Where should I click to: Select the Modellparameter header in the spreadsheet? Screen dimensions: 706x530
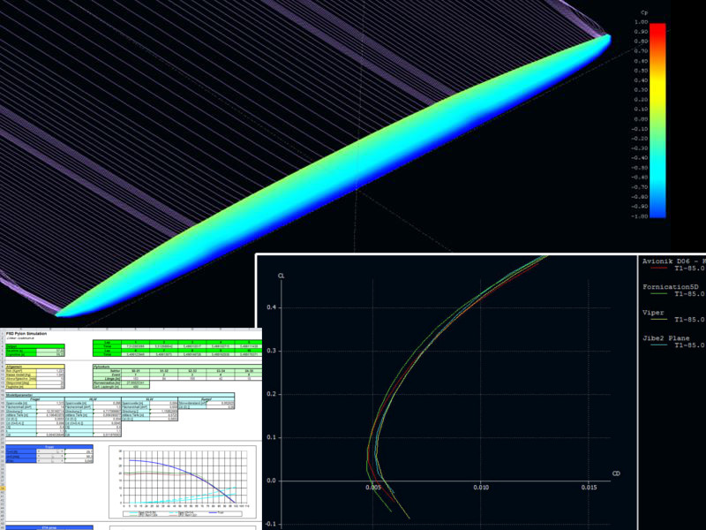[119, 395]
